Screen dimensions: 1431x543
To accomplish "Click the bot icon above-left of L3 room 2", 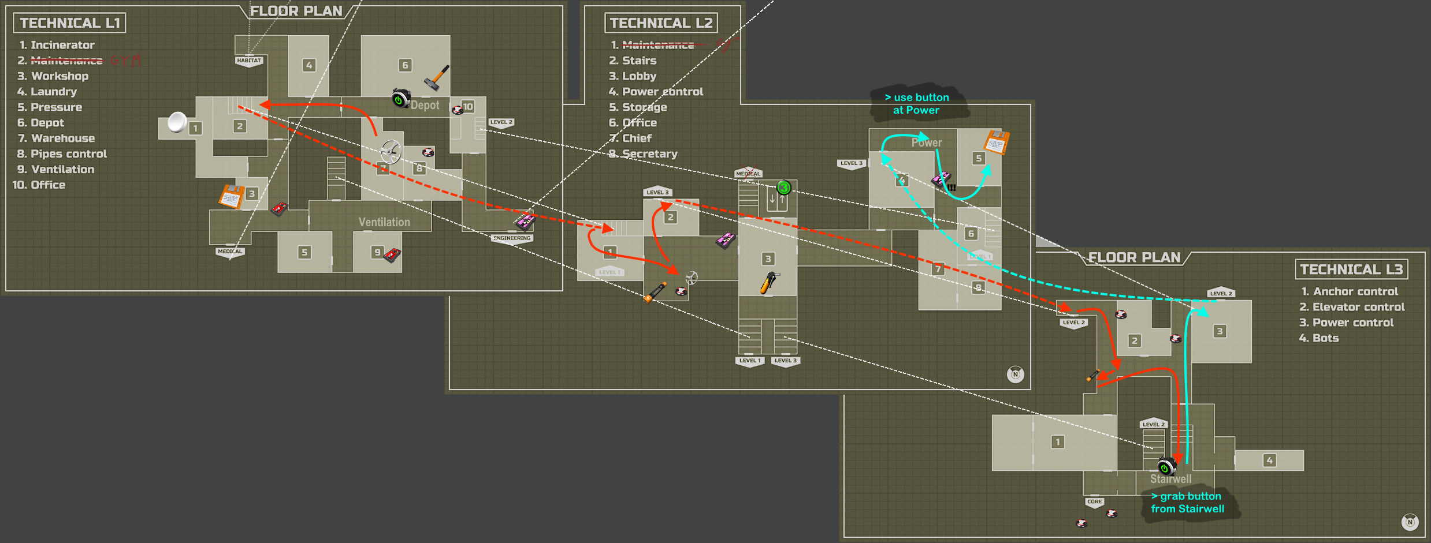I will click(1121, 314).
